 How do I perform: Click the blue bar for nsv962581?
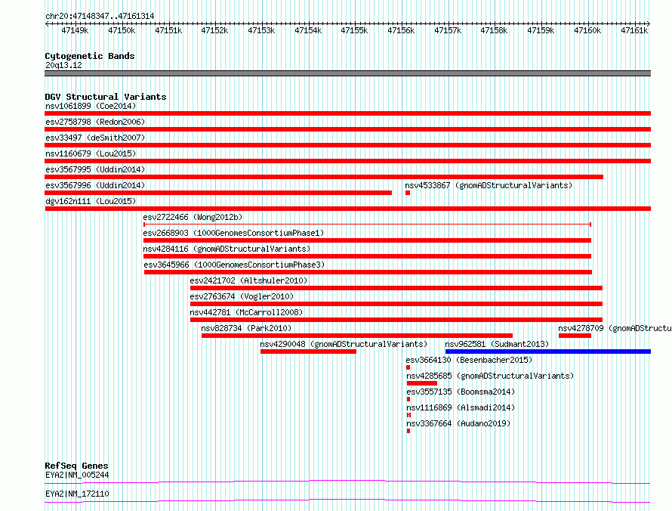[548, 352]
